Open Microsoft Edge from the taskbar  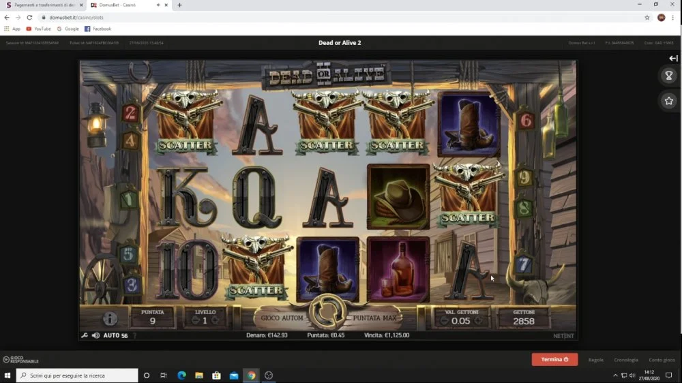(x=181, y=376)
